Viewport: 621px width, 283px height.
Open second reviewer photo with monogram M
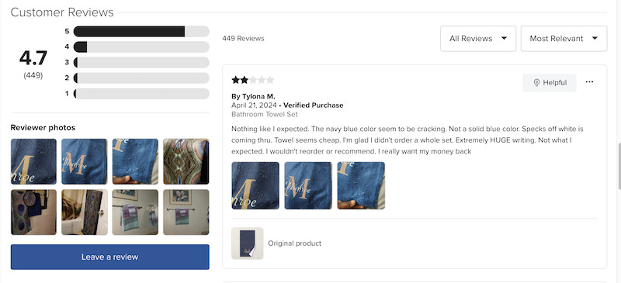(x=85, y=161)
